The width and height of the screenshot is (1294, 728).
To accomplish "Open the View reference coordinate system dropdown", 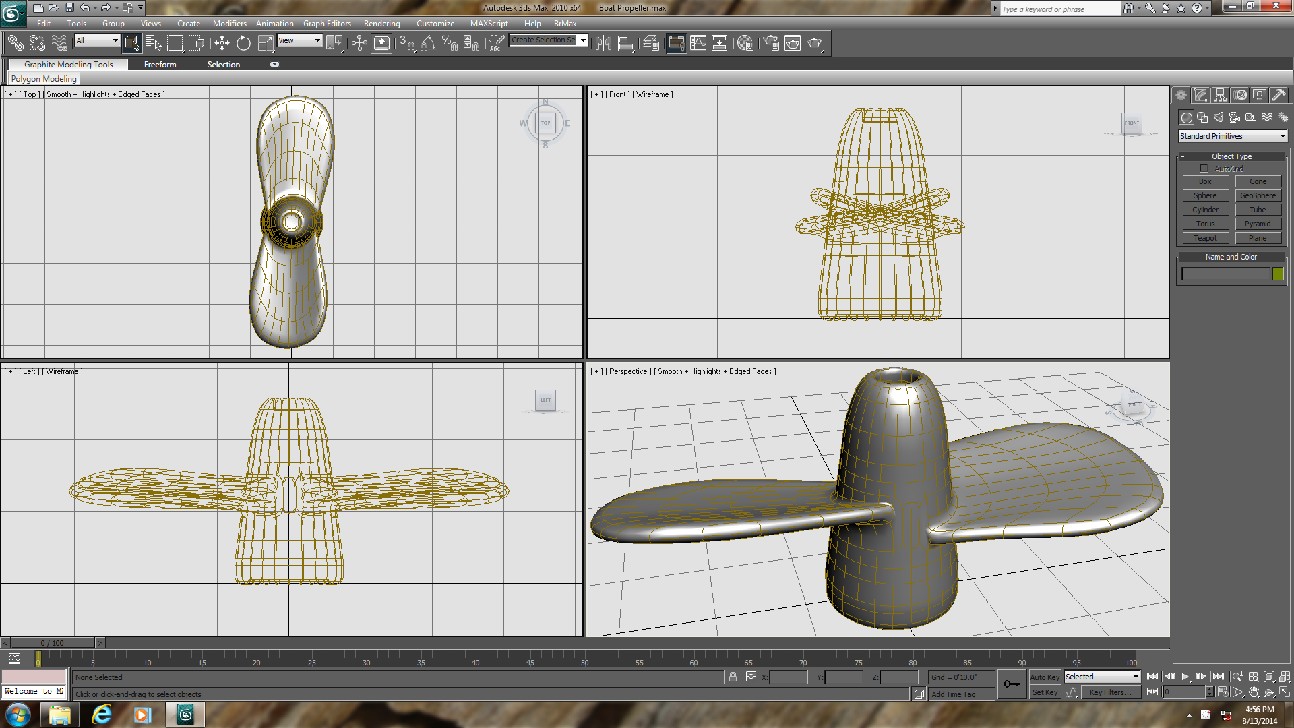I will tap(299, 40).
